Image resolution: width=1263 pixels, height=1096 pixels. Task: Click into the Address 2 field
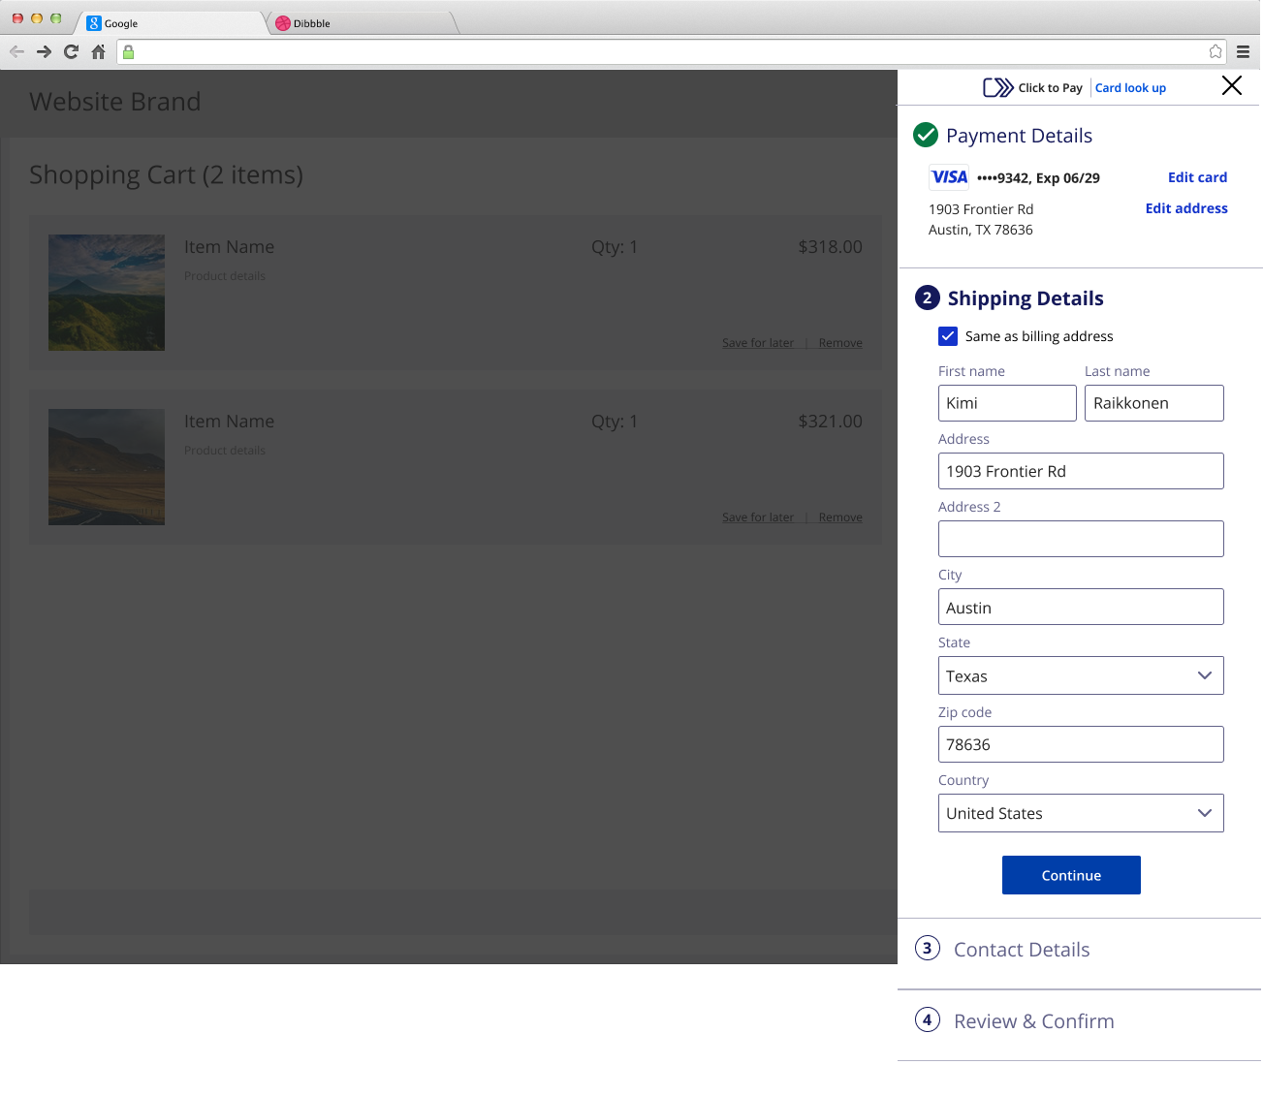1080,539
